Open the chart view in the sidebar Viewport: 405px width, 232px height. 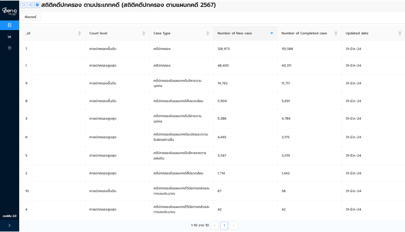coord(9,36)
